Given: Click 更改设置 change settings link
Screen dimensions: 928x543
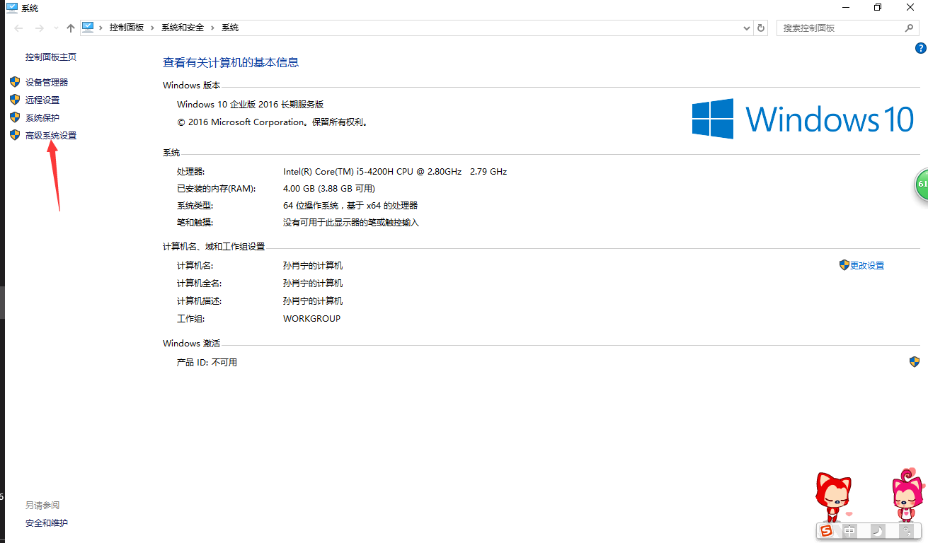Looking at the screenshot, I should 866,266.
